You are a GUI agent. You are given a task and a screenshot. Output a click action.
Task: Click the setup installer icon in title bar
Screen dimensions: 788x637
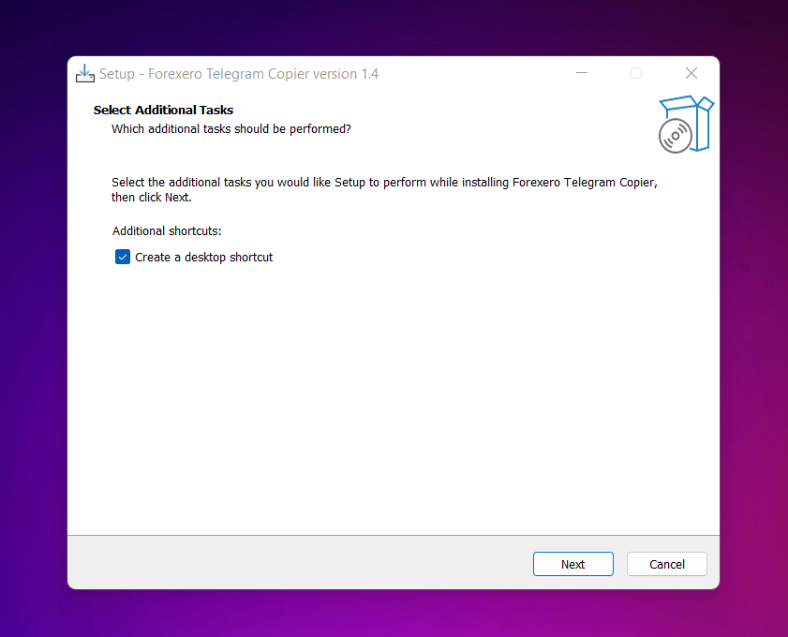85,73
